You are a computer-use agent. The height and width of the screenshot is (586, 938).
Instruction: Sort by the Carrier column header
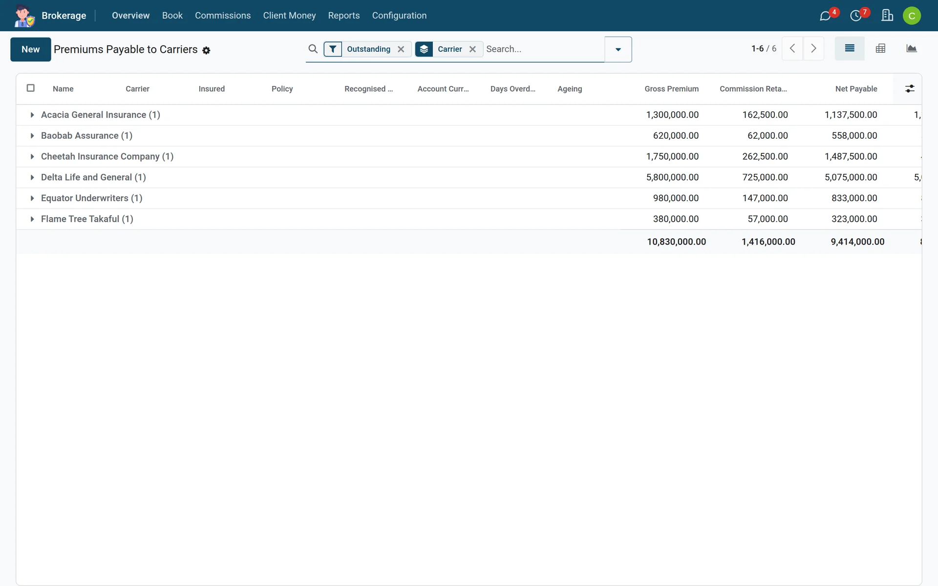pos(137,89)
